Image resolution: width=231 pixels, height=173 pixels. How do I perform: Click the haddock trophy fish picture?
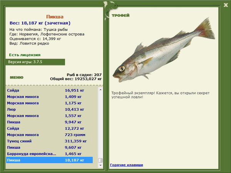pyautogui.click(x=164, y=50)
